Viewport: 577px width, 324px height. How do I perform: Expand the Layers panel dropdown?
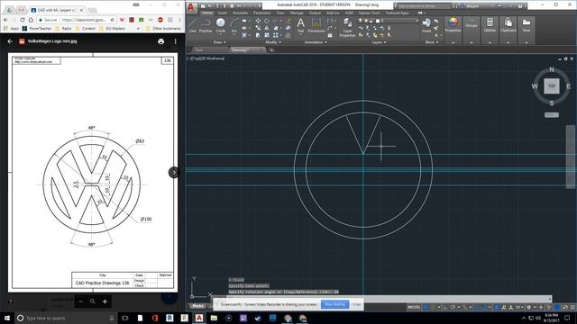(379, 42)
